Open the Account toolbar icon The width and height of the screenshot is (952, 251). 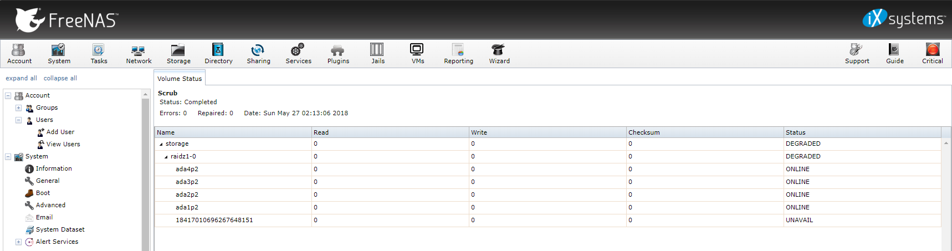[x=19, y=54]
